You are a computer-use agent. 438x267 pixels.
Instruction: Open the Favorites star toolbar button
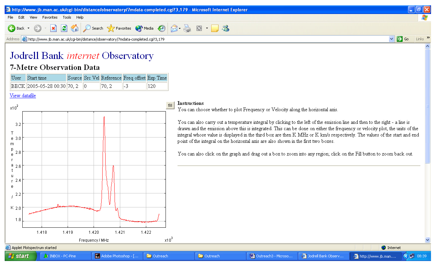point(119,28)
